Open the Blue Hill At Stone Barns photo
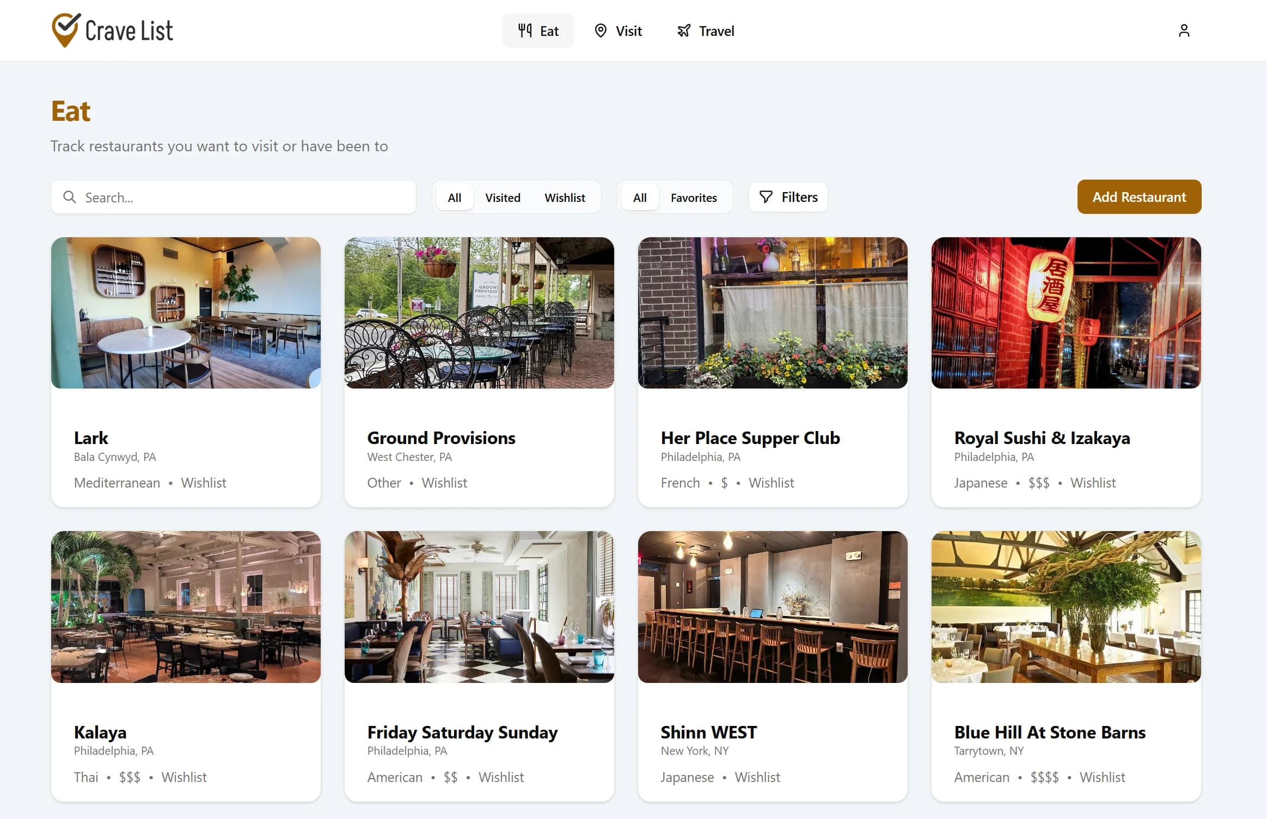This screenshot has width=1267, height=819. tap(1066, 607)
